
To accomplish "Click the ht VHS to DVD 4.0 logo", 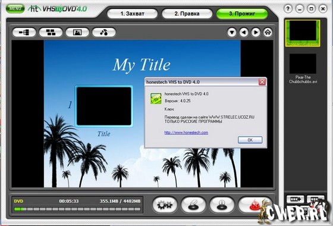I will (58, 9).
